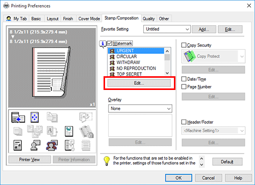
Task: Click Edit... next to the Add button
Action: (230, 29)
